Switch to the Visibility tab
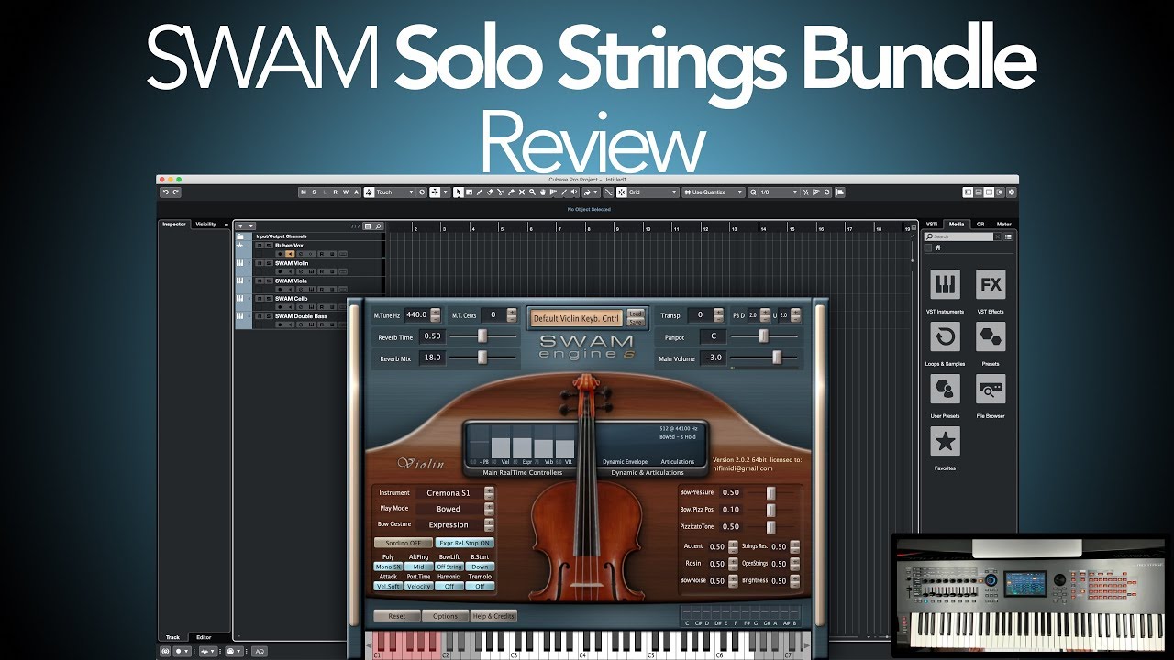Image resolution: width=1174 pixels, height=660 pixels. 205,224
